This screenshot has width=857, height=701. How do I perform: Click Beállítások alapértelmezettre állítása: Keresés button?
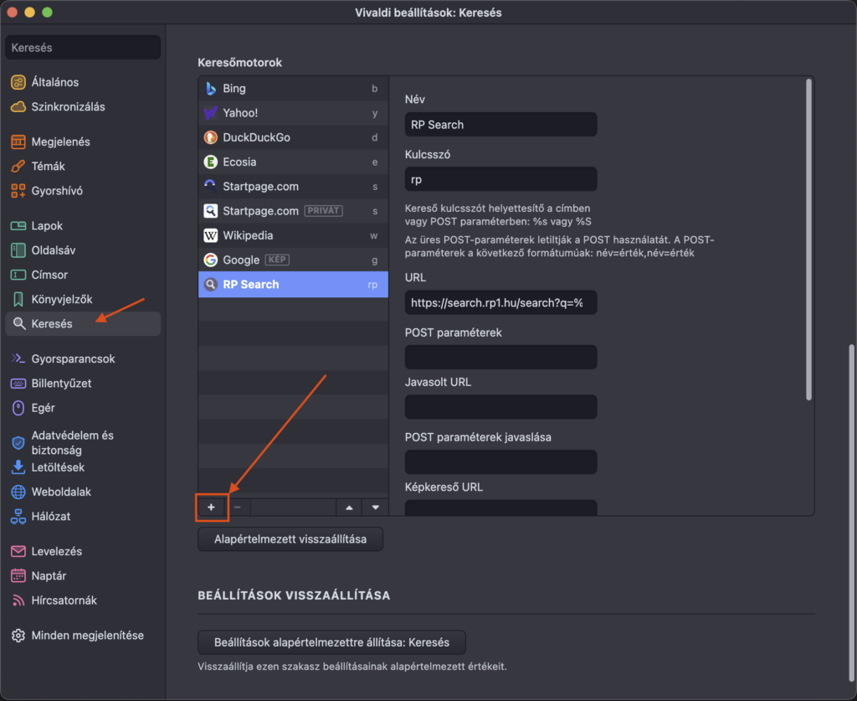pos(331,642)
